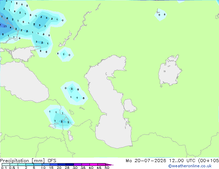Screen dimensions: 219x169
Task: Select the 5 to 10 mm legend swatch
Action: (x=38, y=165)
